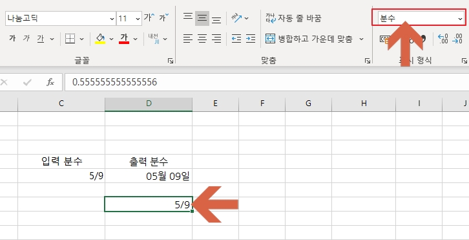The width and height of the screenshot is (469, 240).
Task: Open the insert function (fx) dialog
Action: tap(50, 82)
